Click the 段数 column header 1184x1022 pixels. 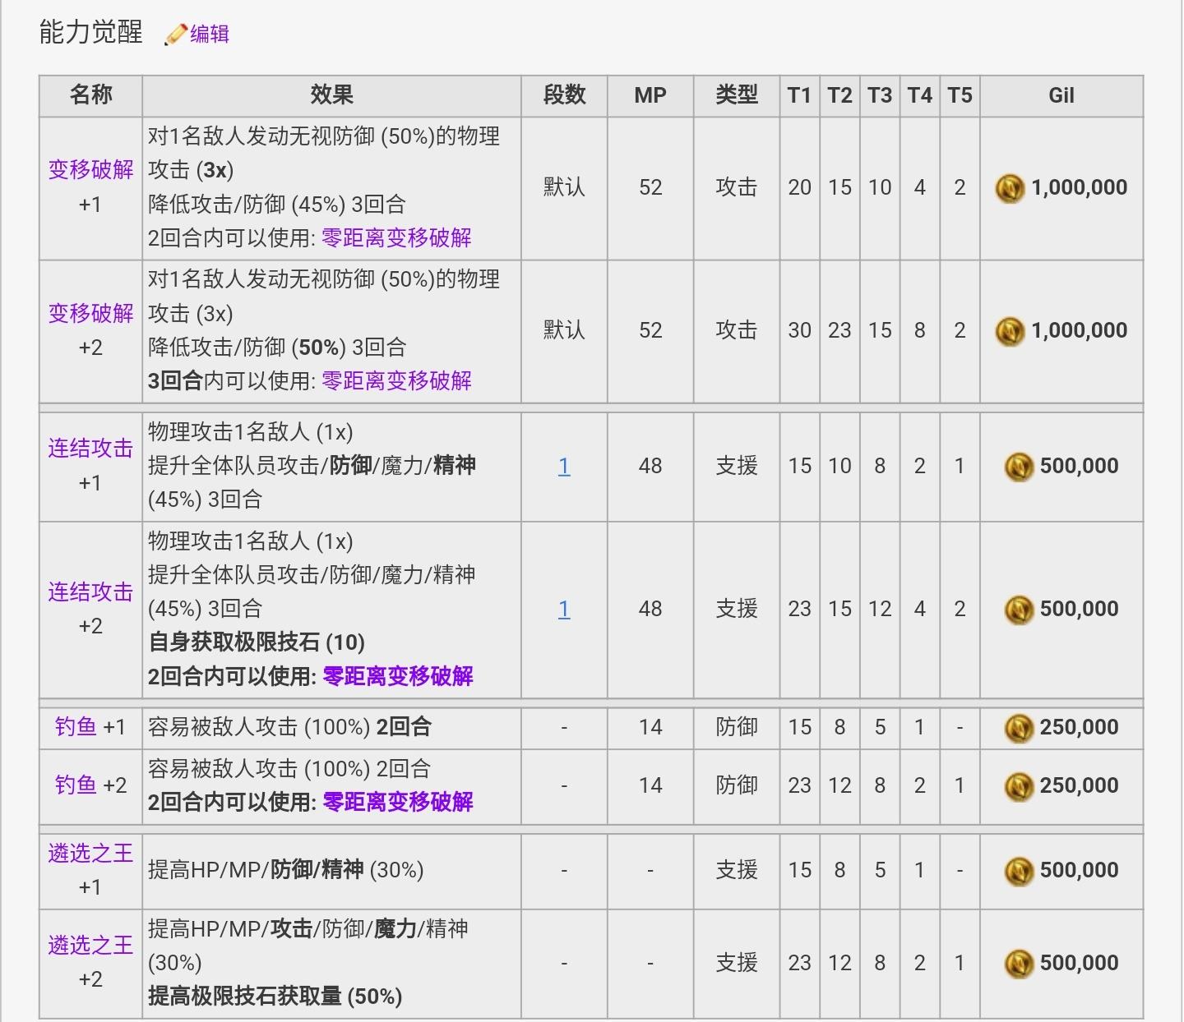(564, 95)
